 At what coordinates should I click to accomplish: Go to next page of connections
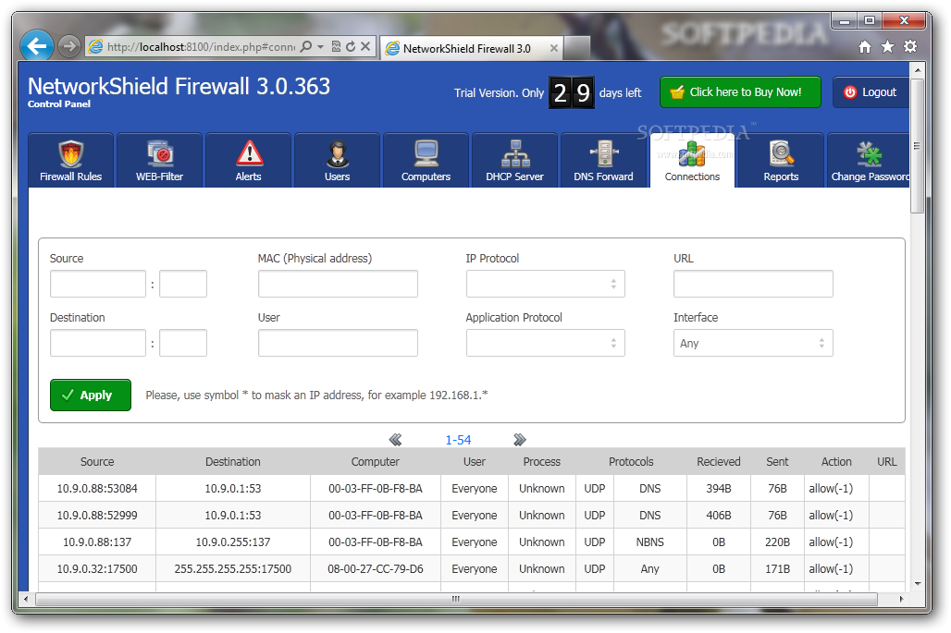pos(520,440)
